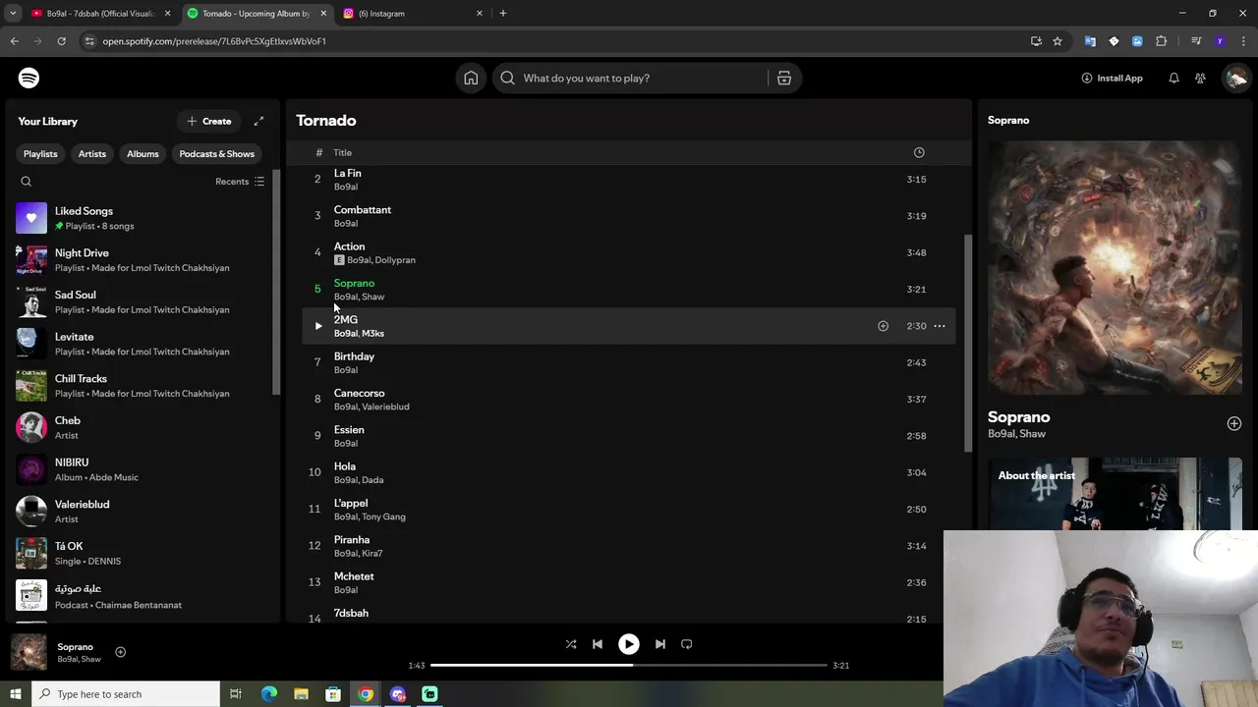This screenshot has width=1258, height=707.
Task: Skip to previous track
Action: 598,644
